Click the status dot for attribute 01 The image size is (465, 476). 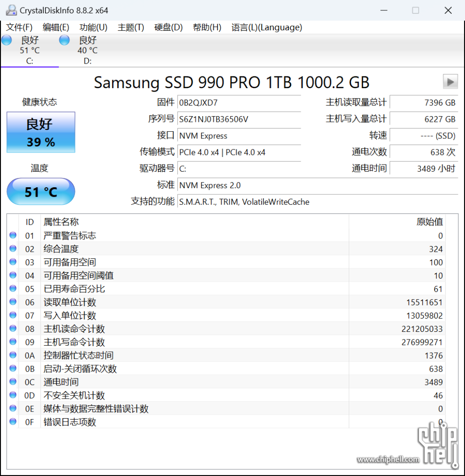pos(13,235)
